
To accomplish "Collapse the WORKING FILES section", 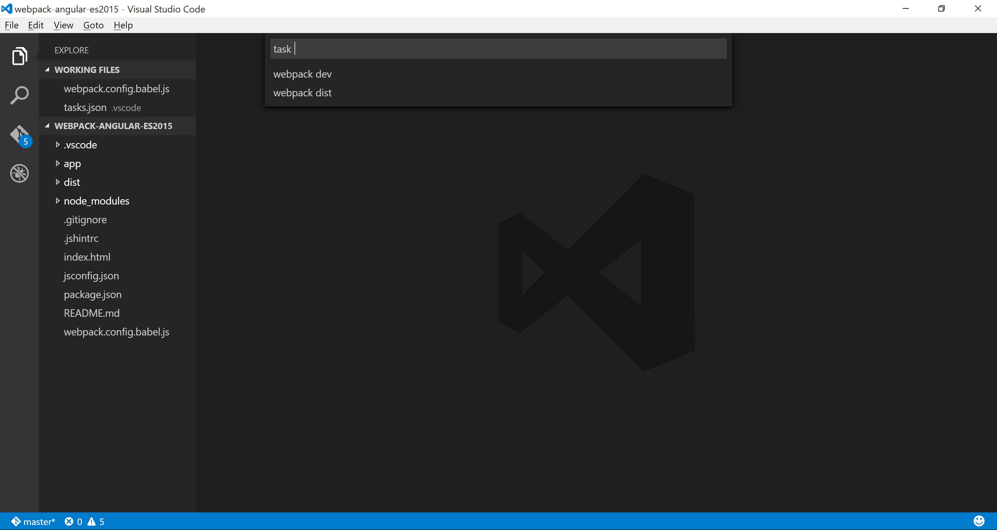I will coord(47,70).
